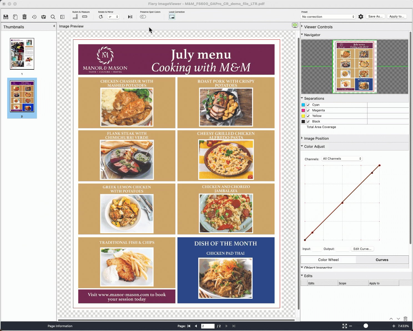The width and height of the screenshot is (413, 331).
Task: Select the magnifier zoom tool
Action: point(53,17)
